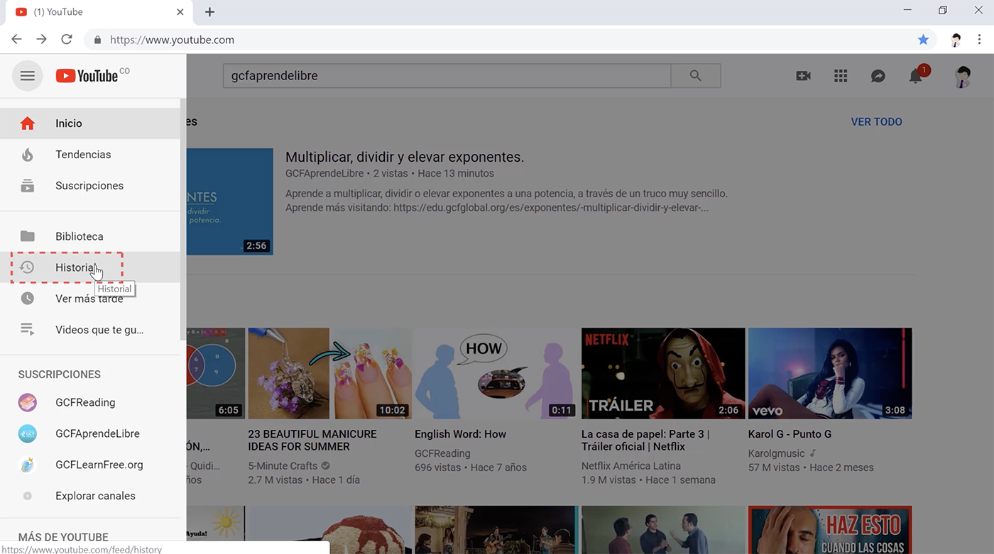Bookmark star in address bar

[x=923, y=40]
